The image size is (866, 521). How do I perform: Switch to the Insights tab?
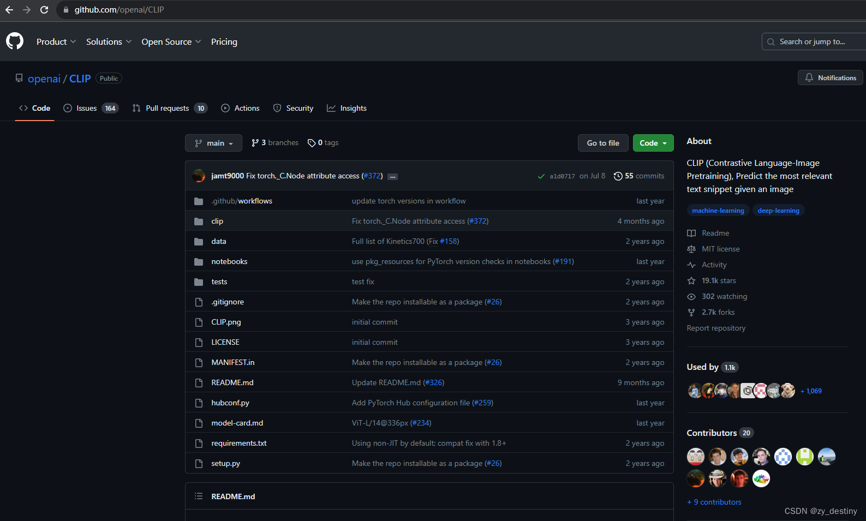click(347, 108)
